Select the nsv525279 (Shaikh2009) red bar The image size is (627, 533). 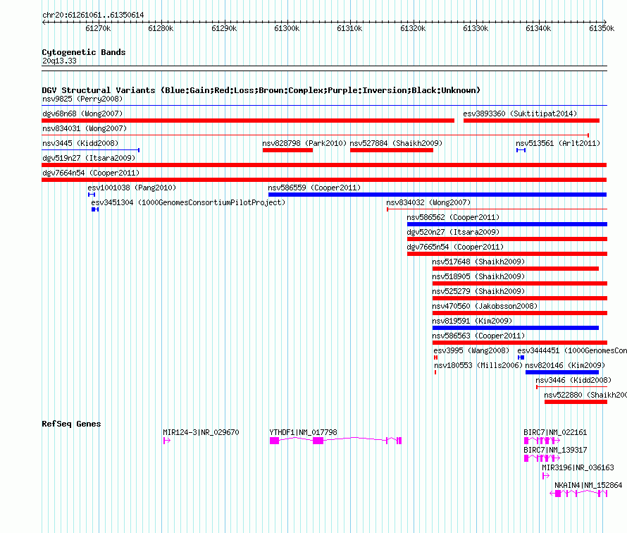coord(520,298)
